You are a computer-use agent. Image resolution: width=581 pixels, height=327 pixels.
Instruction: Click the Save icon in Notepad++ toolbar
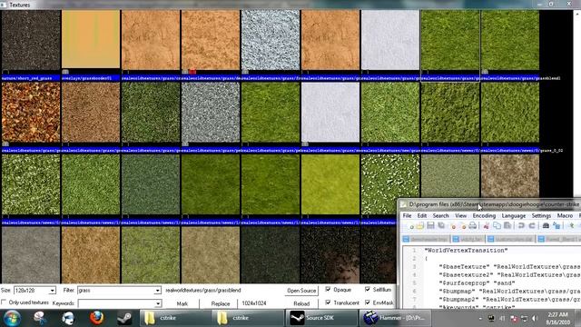(430, 225)
